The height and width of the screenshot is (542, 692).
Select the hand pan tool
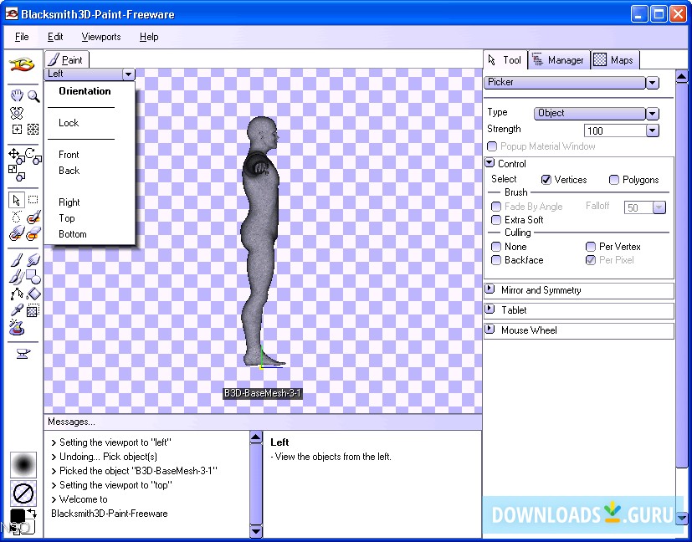tap(16, 96)
